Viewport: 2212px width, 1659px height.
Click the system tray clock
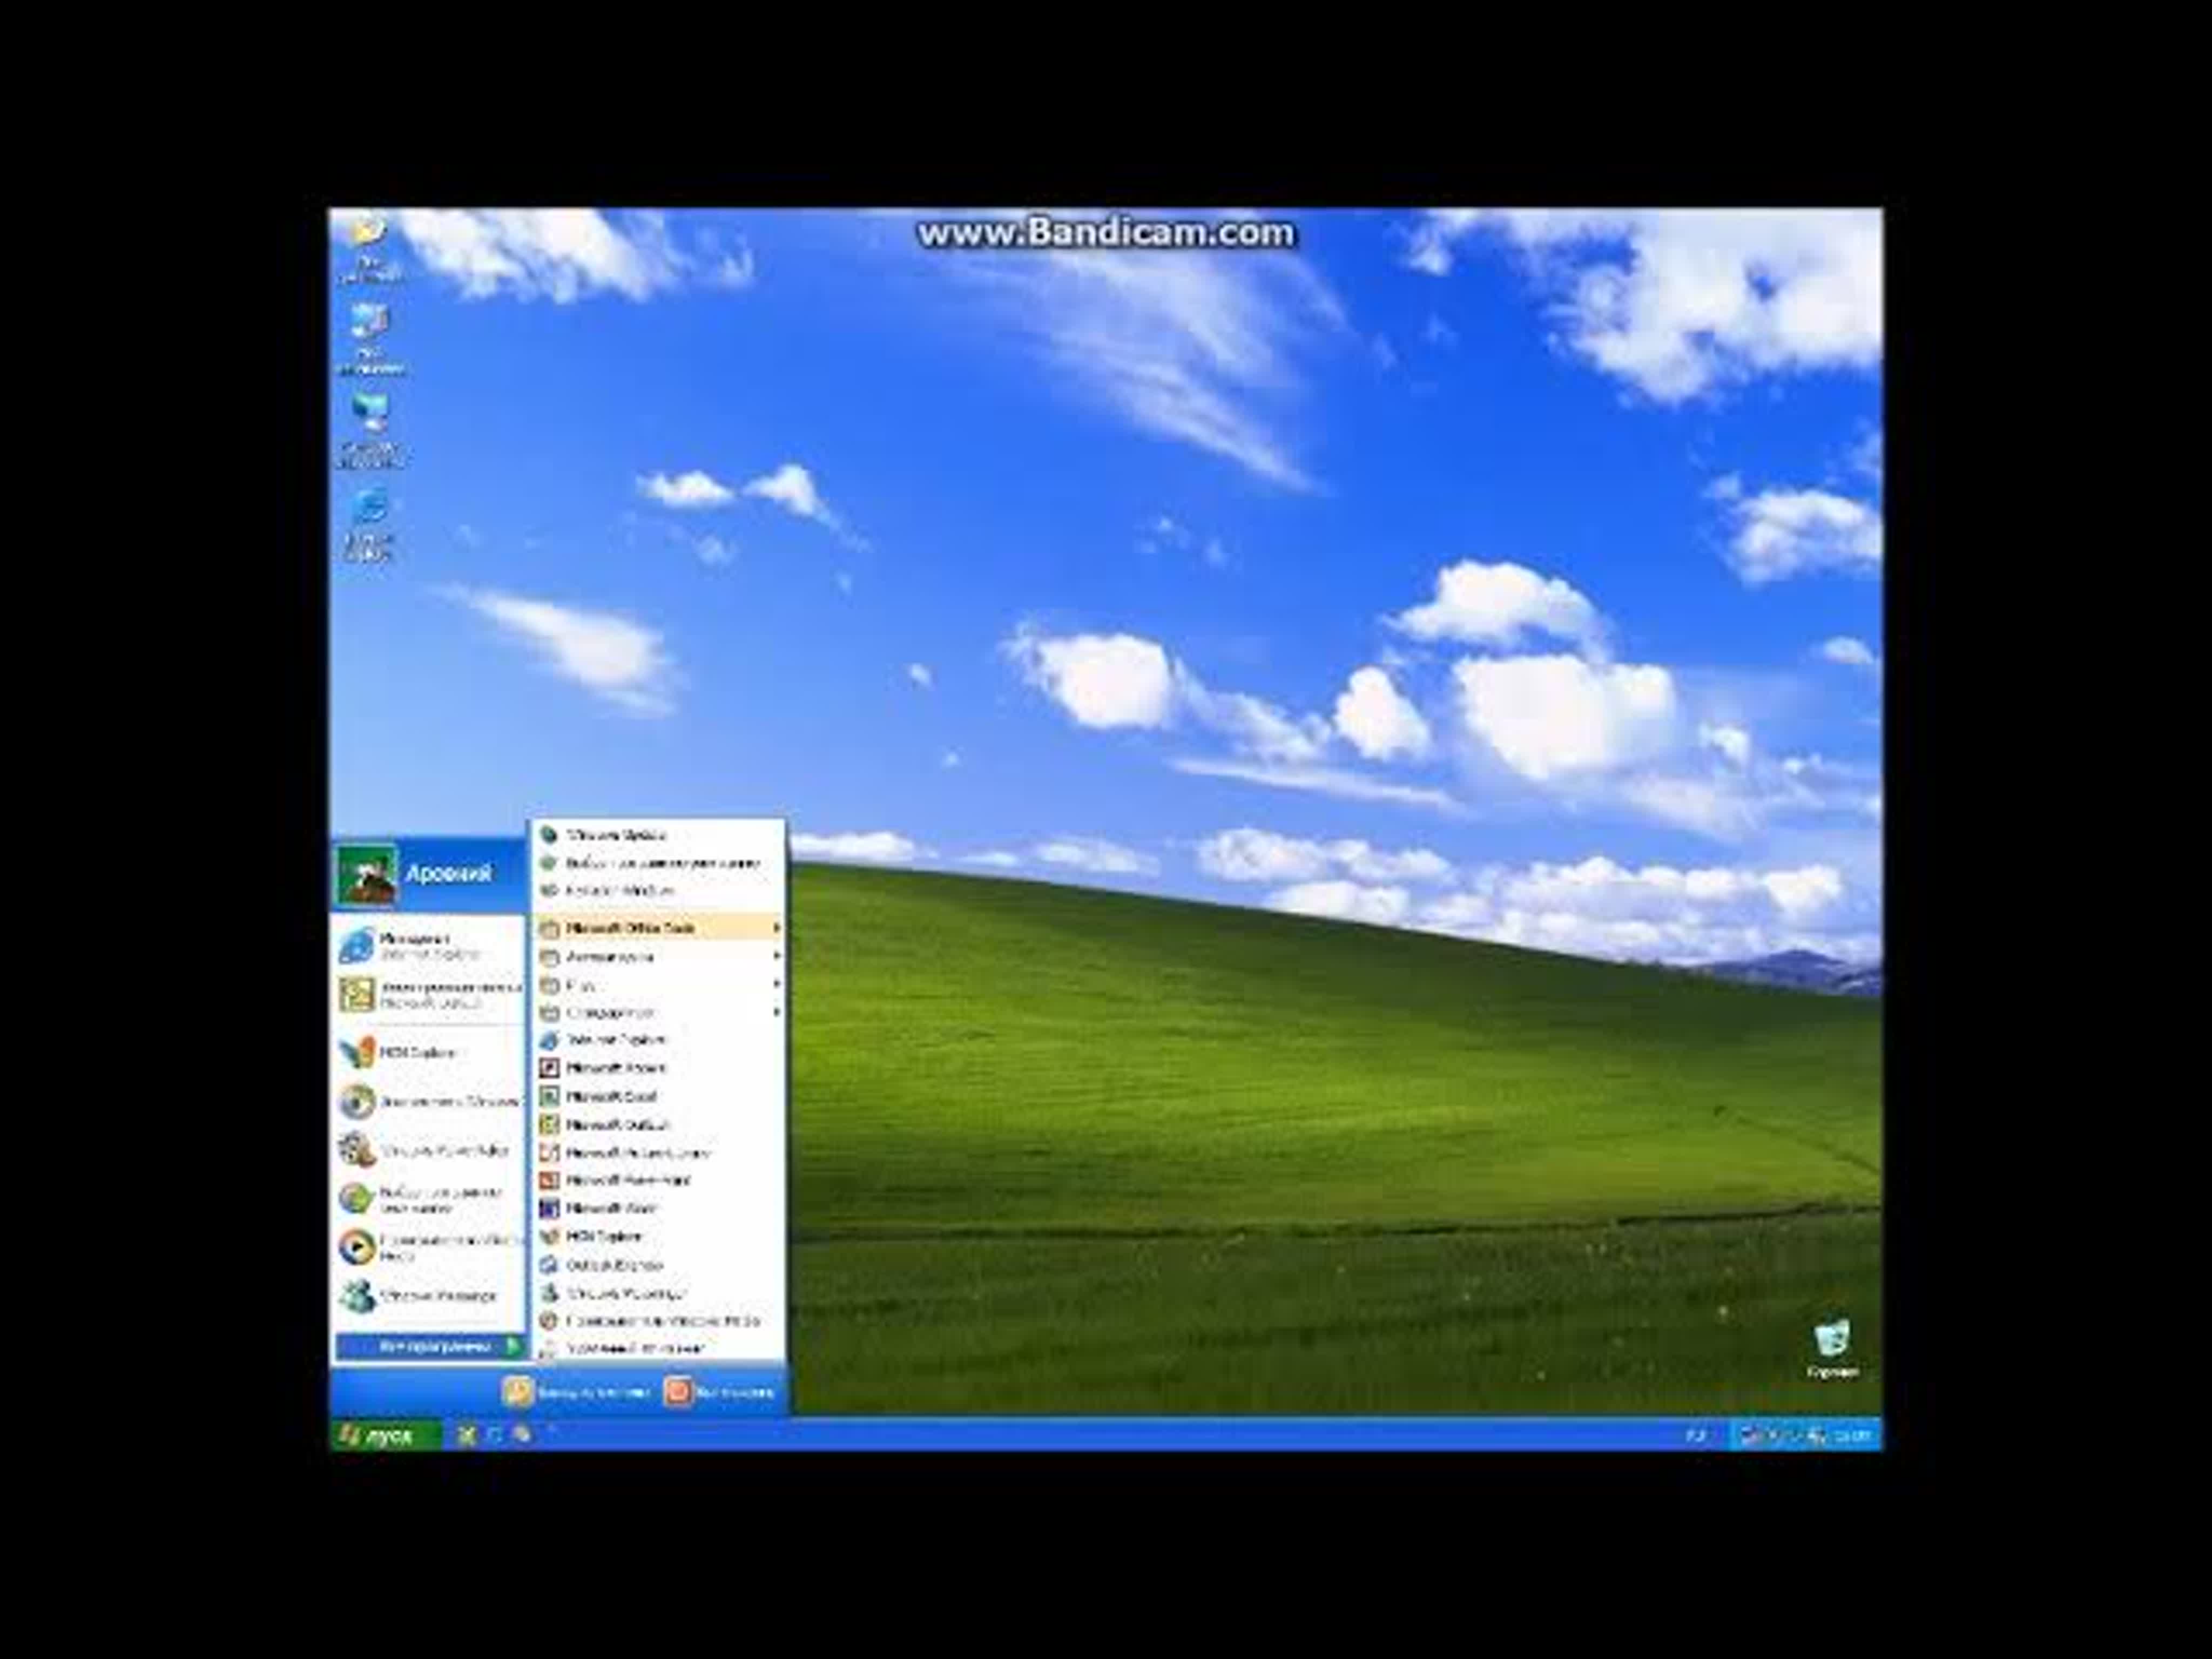coord(1853,1436)
